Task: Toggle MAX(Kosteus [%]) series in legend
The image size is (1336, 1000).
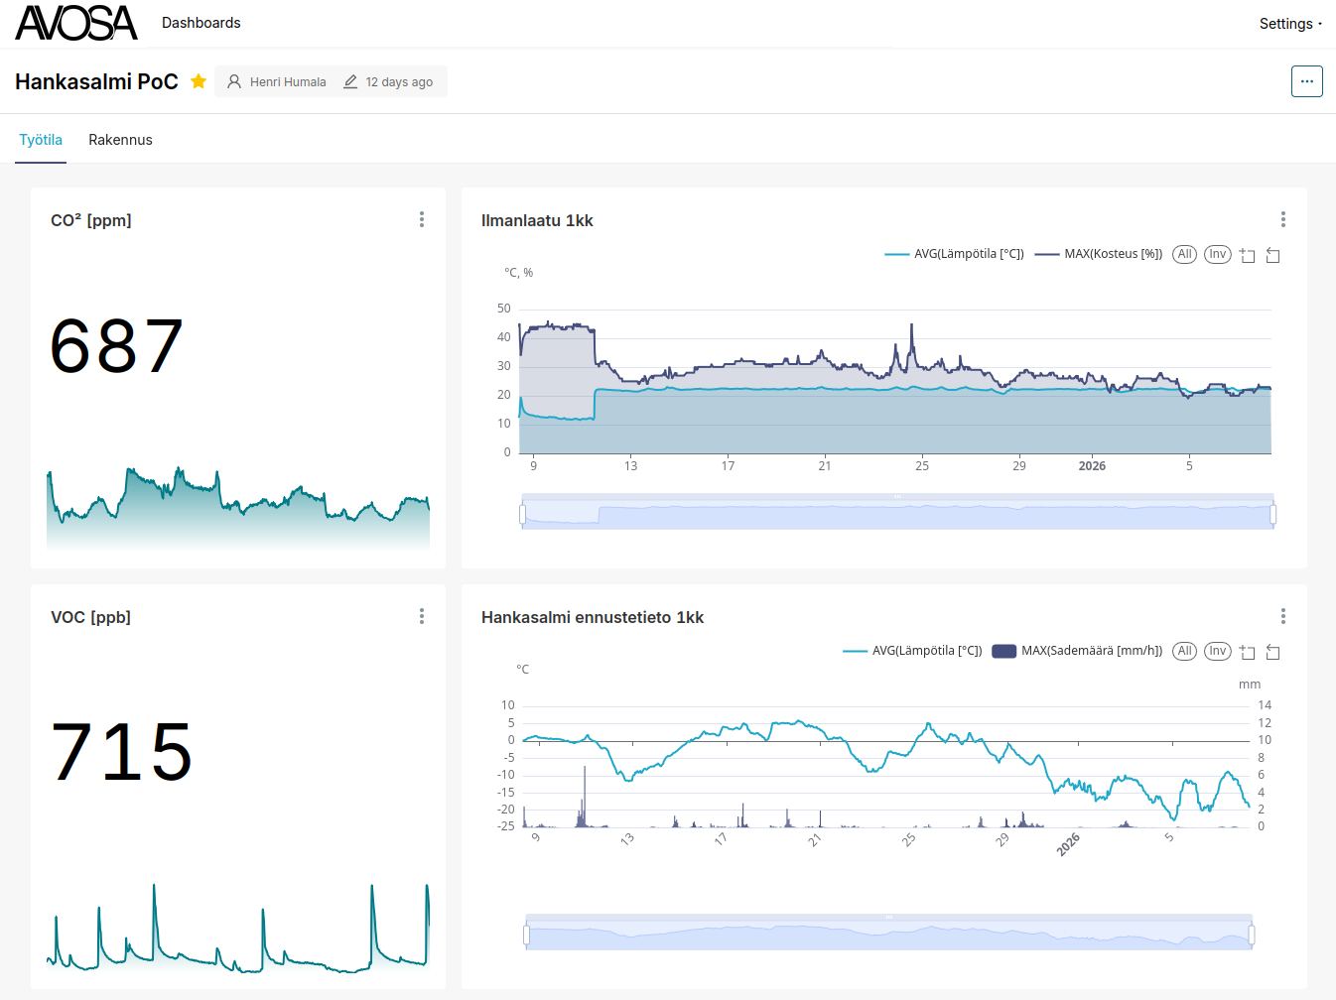Action: (1099, 254)
